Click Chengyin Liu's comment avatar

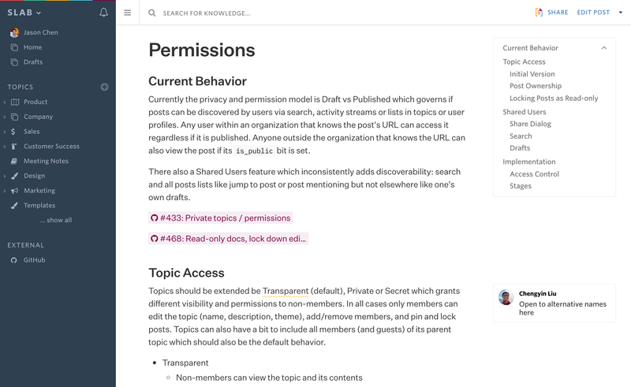(506, 297)
